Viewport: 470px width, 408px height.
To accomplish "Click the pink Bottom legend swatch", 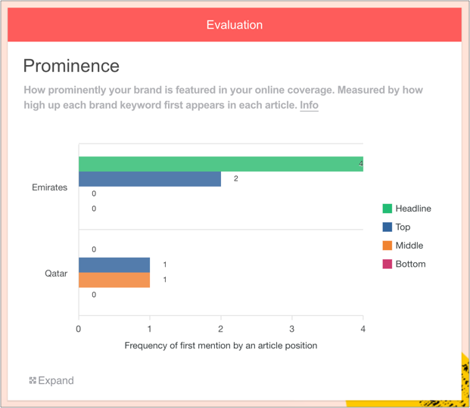I will [388, 264].
